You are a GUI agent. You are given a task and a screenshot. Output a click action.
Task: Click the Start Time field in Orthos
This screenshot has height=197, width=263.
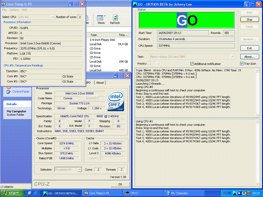click(183, 33)
